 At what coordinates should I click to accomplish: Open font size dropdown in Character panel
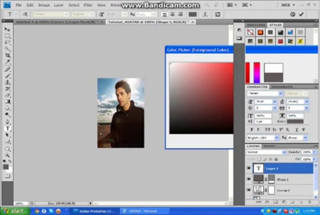[275, 102]
